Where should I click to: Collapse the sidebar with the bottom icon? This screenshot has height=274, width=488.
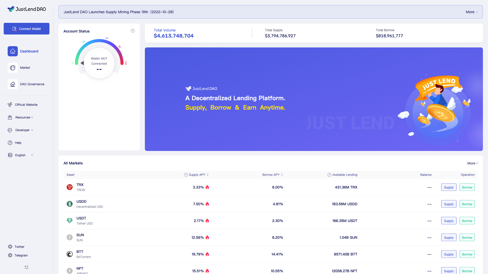click(26, 267)
